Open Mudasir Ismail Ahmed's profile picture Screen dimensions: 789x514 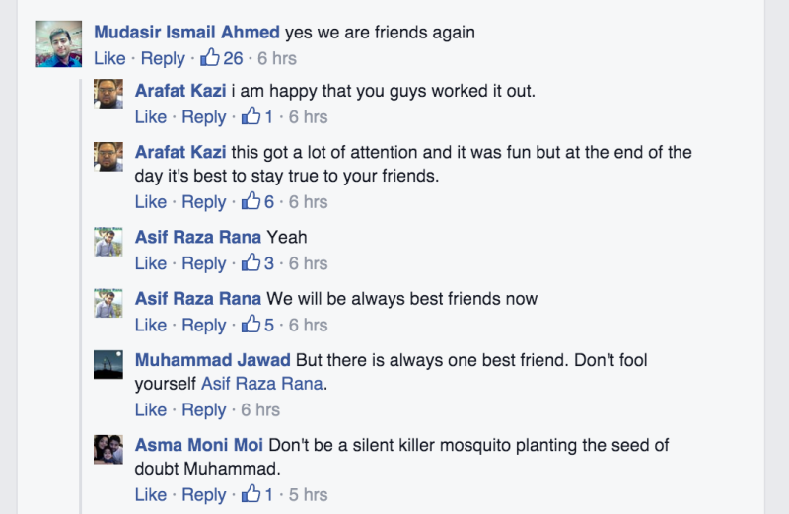point(58,44)
